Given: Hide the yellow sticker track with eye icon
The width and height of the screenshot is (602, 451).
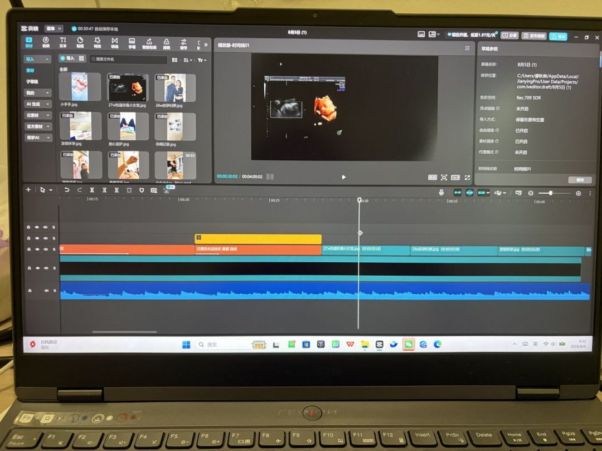Looking at the screenshot, I should click(37, 238).
